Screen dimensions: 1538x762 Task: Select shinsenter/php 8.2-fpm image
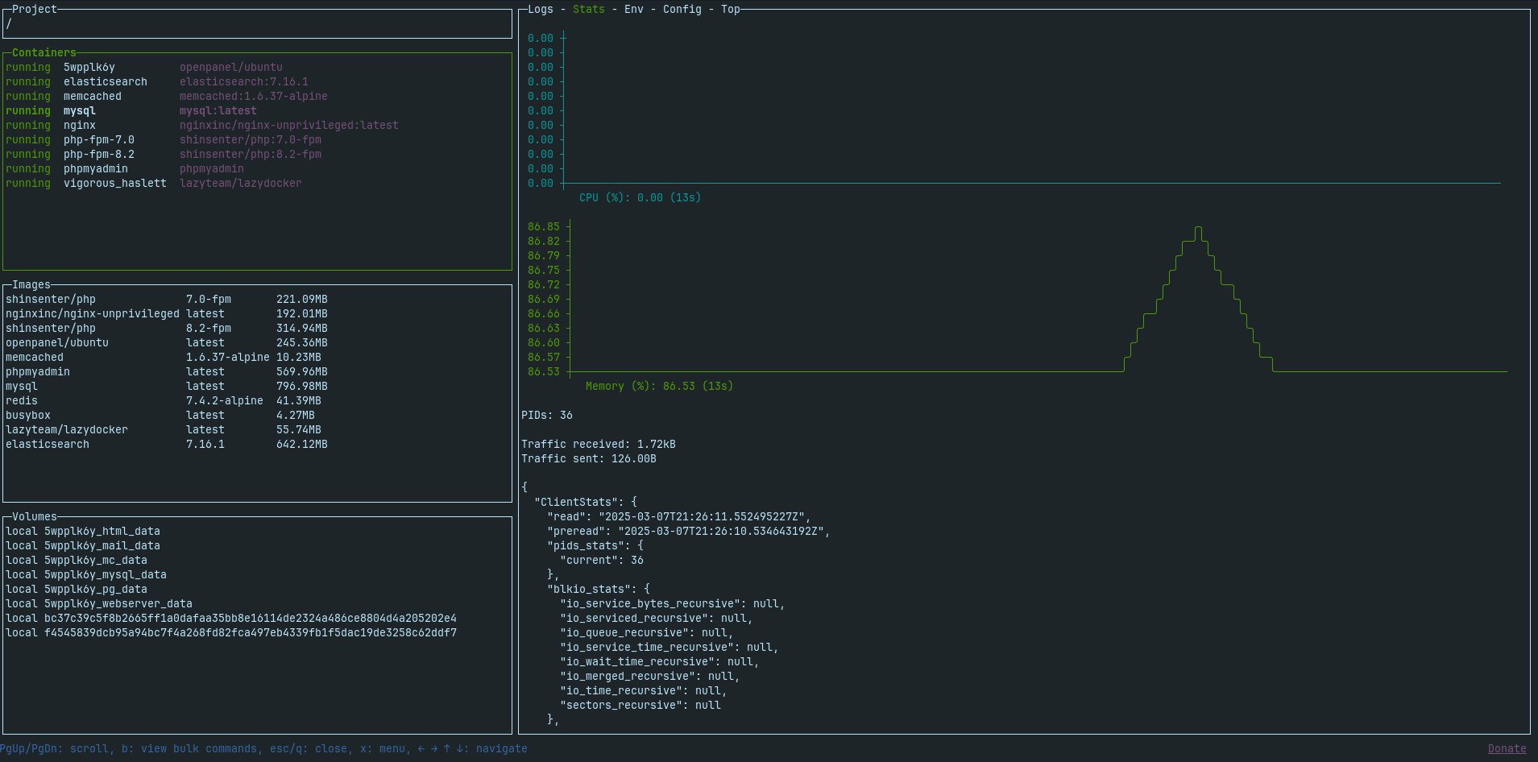pos(257,328)
